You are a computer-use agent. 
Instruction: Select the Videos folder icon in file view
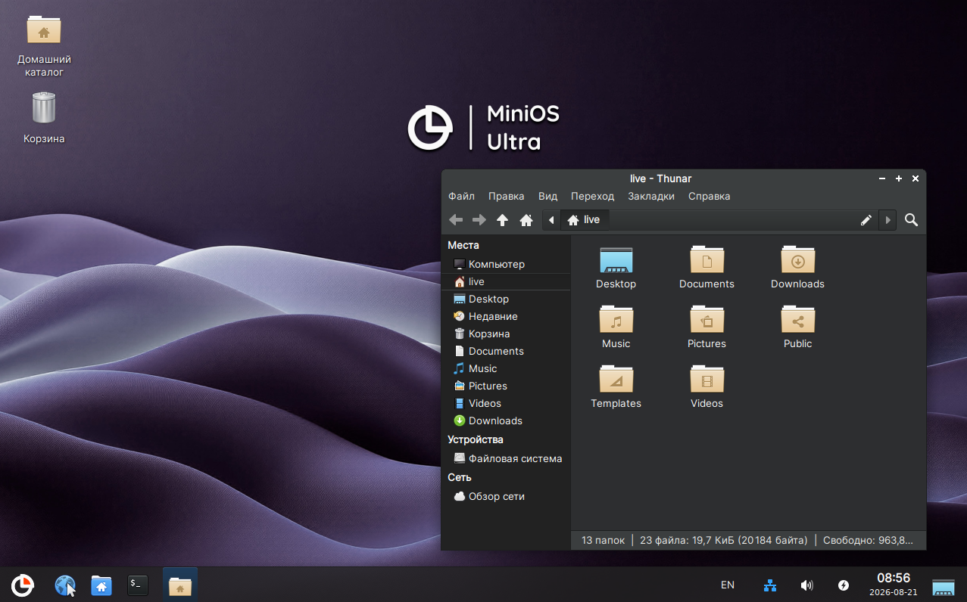[x=707, y=379]
